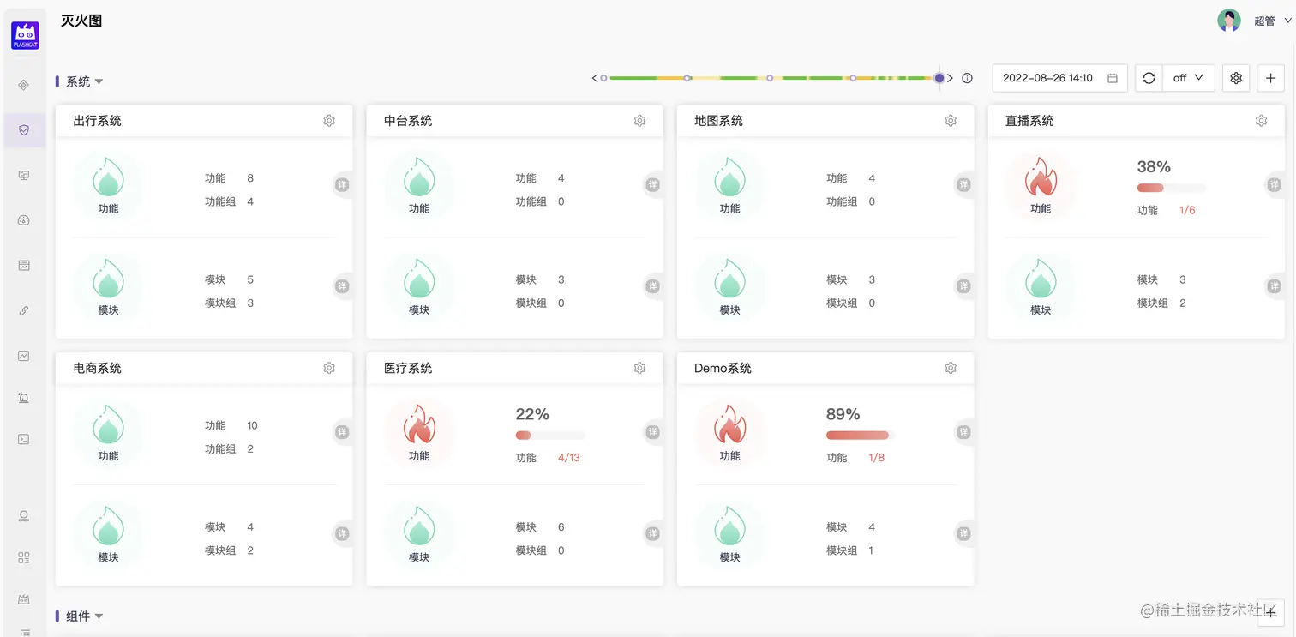Click the 2022-08-26 14:10 date field

pyautogui.click(x=1050, y=77)
